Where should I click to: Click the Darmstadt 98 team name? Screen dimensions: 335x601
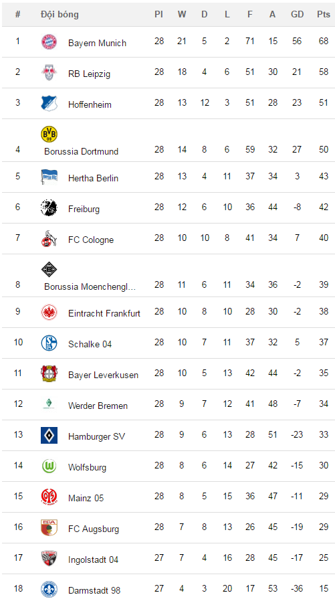94,590
